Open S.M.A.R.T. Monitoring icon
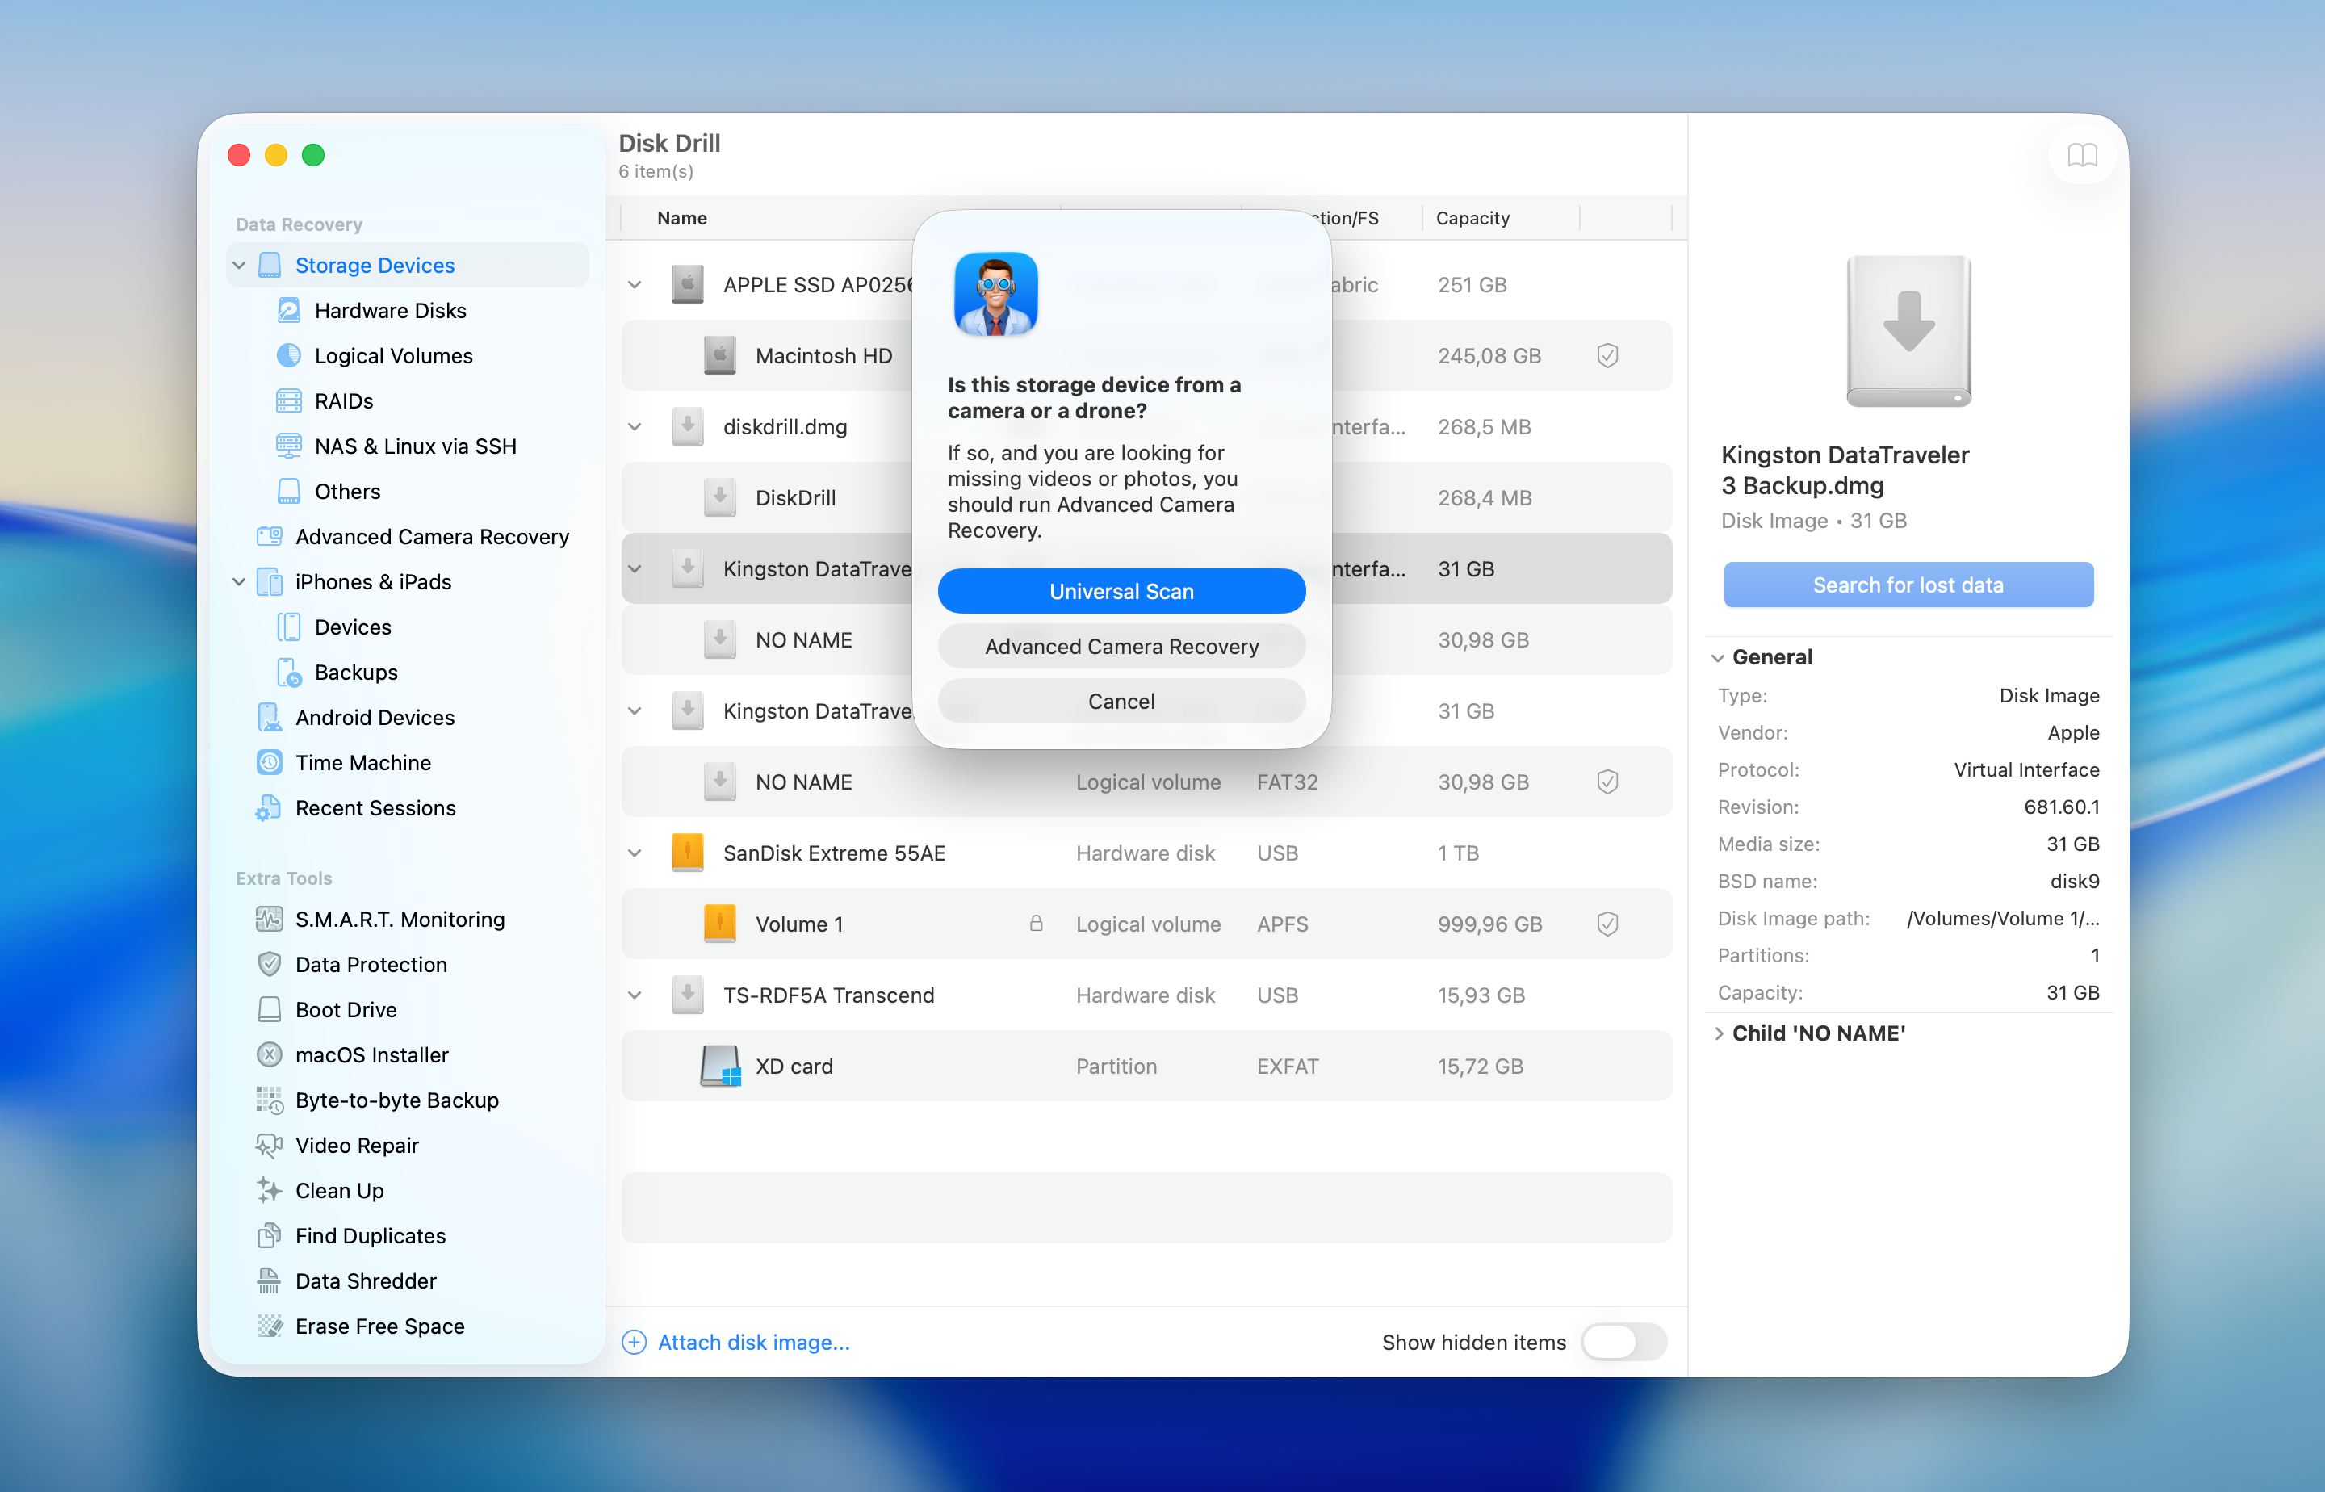The image size is (2325, 1492). (x=270, y=920)
